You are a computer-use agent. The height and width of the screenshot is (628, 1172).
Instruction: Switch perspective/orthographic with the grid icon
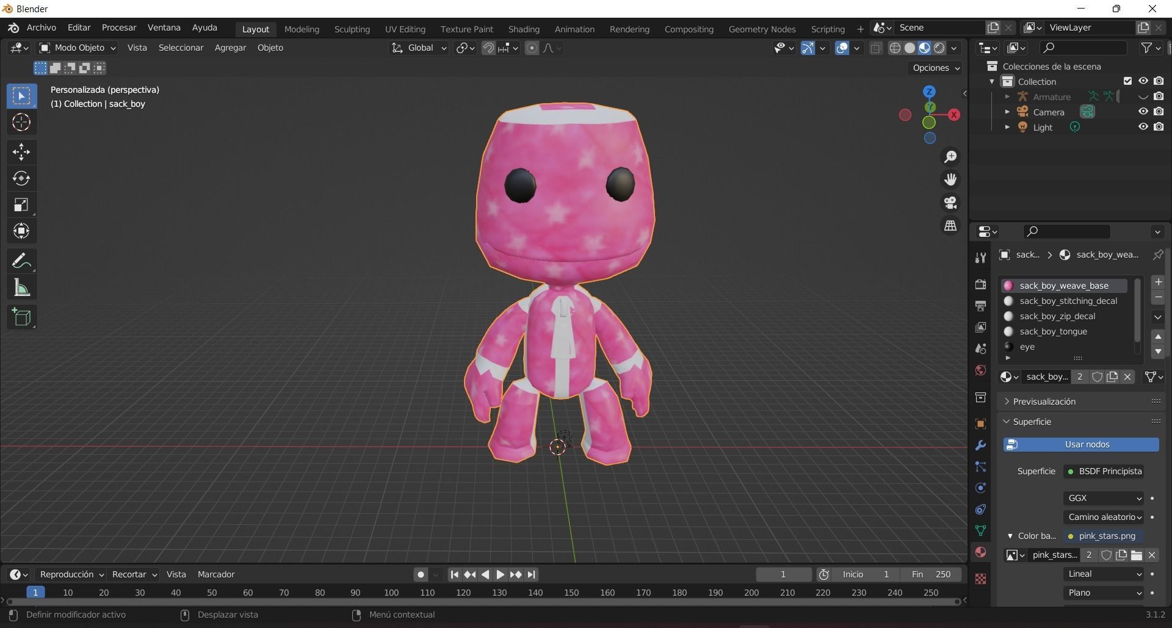coord(950,226)
